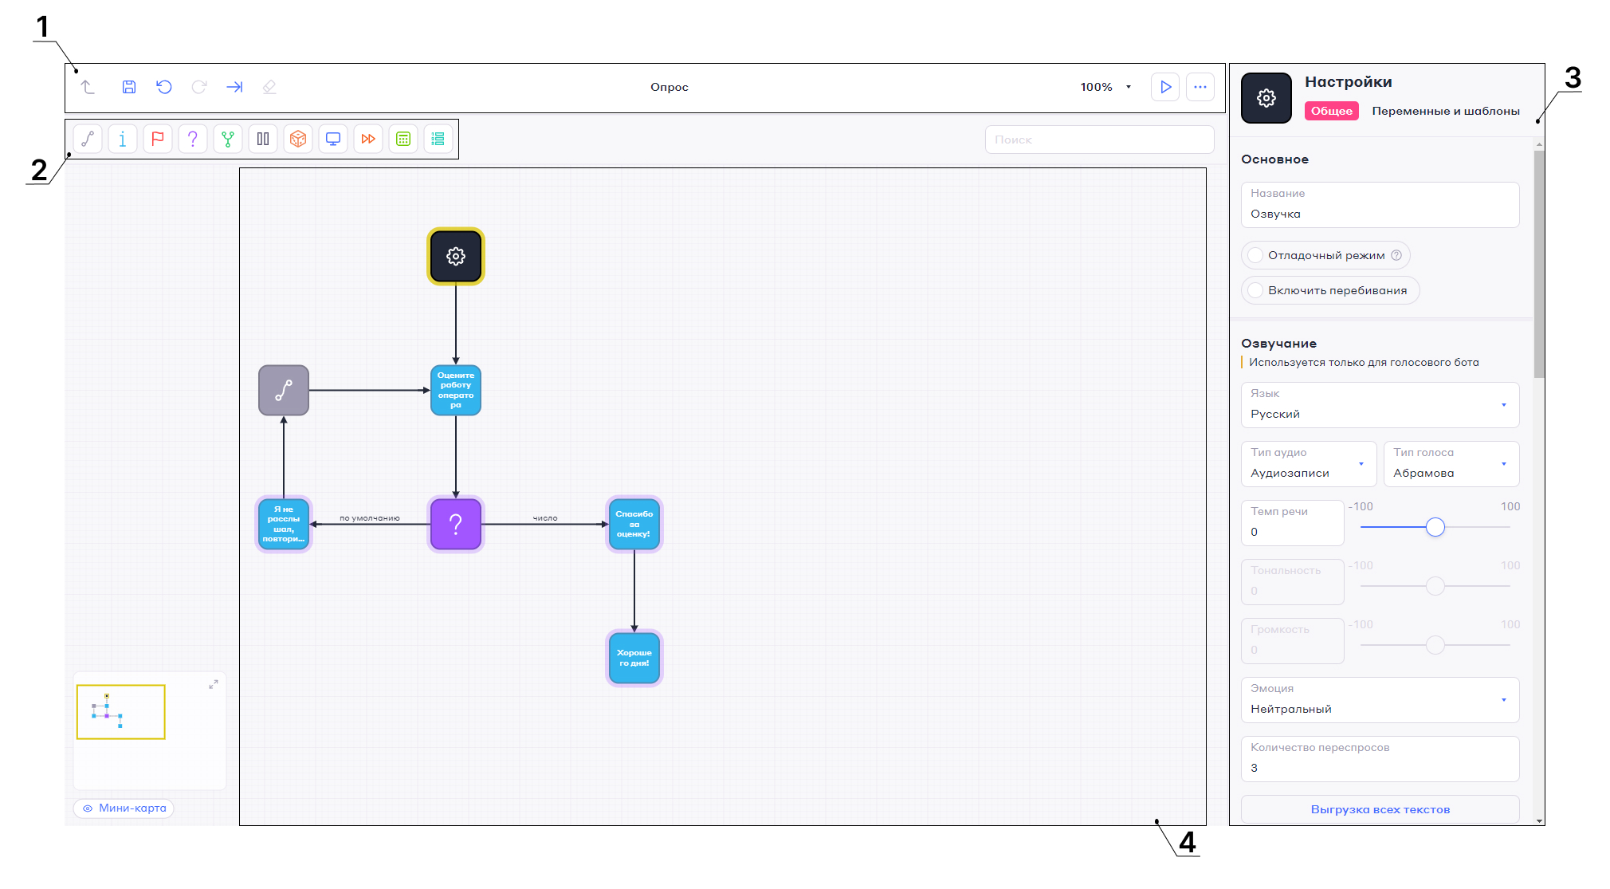Click the 'число' connection label
The image size is (1610, 889).
(x=545, y=518)
